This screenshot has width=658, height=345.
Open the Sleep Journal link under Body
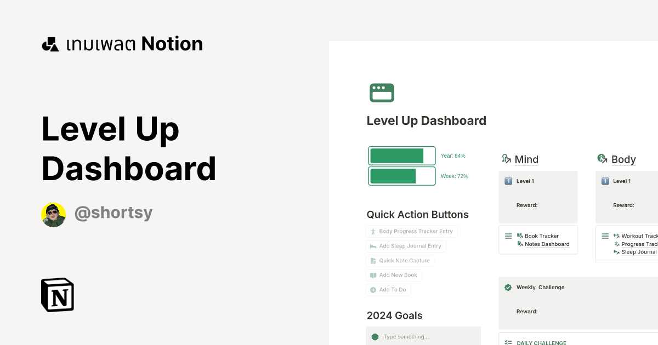639,252
